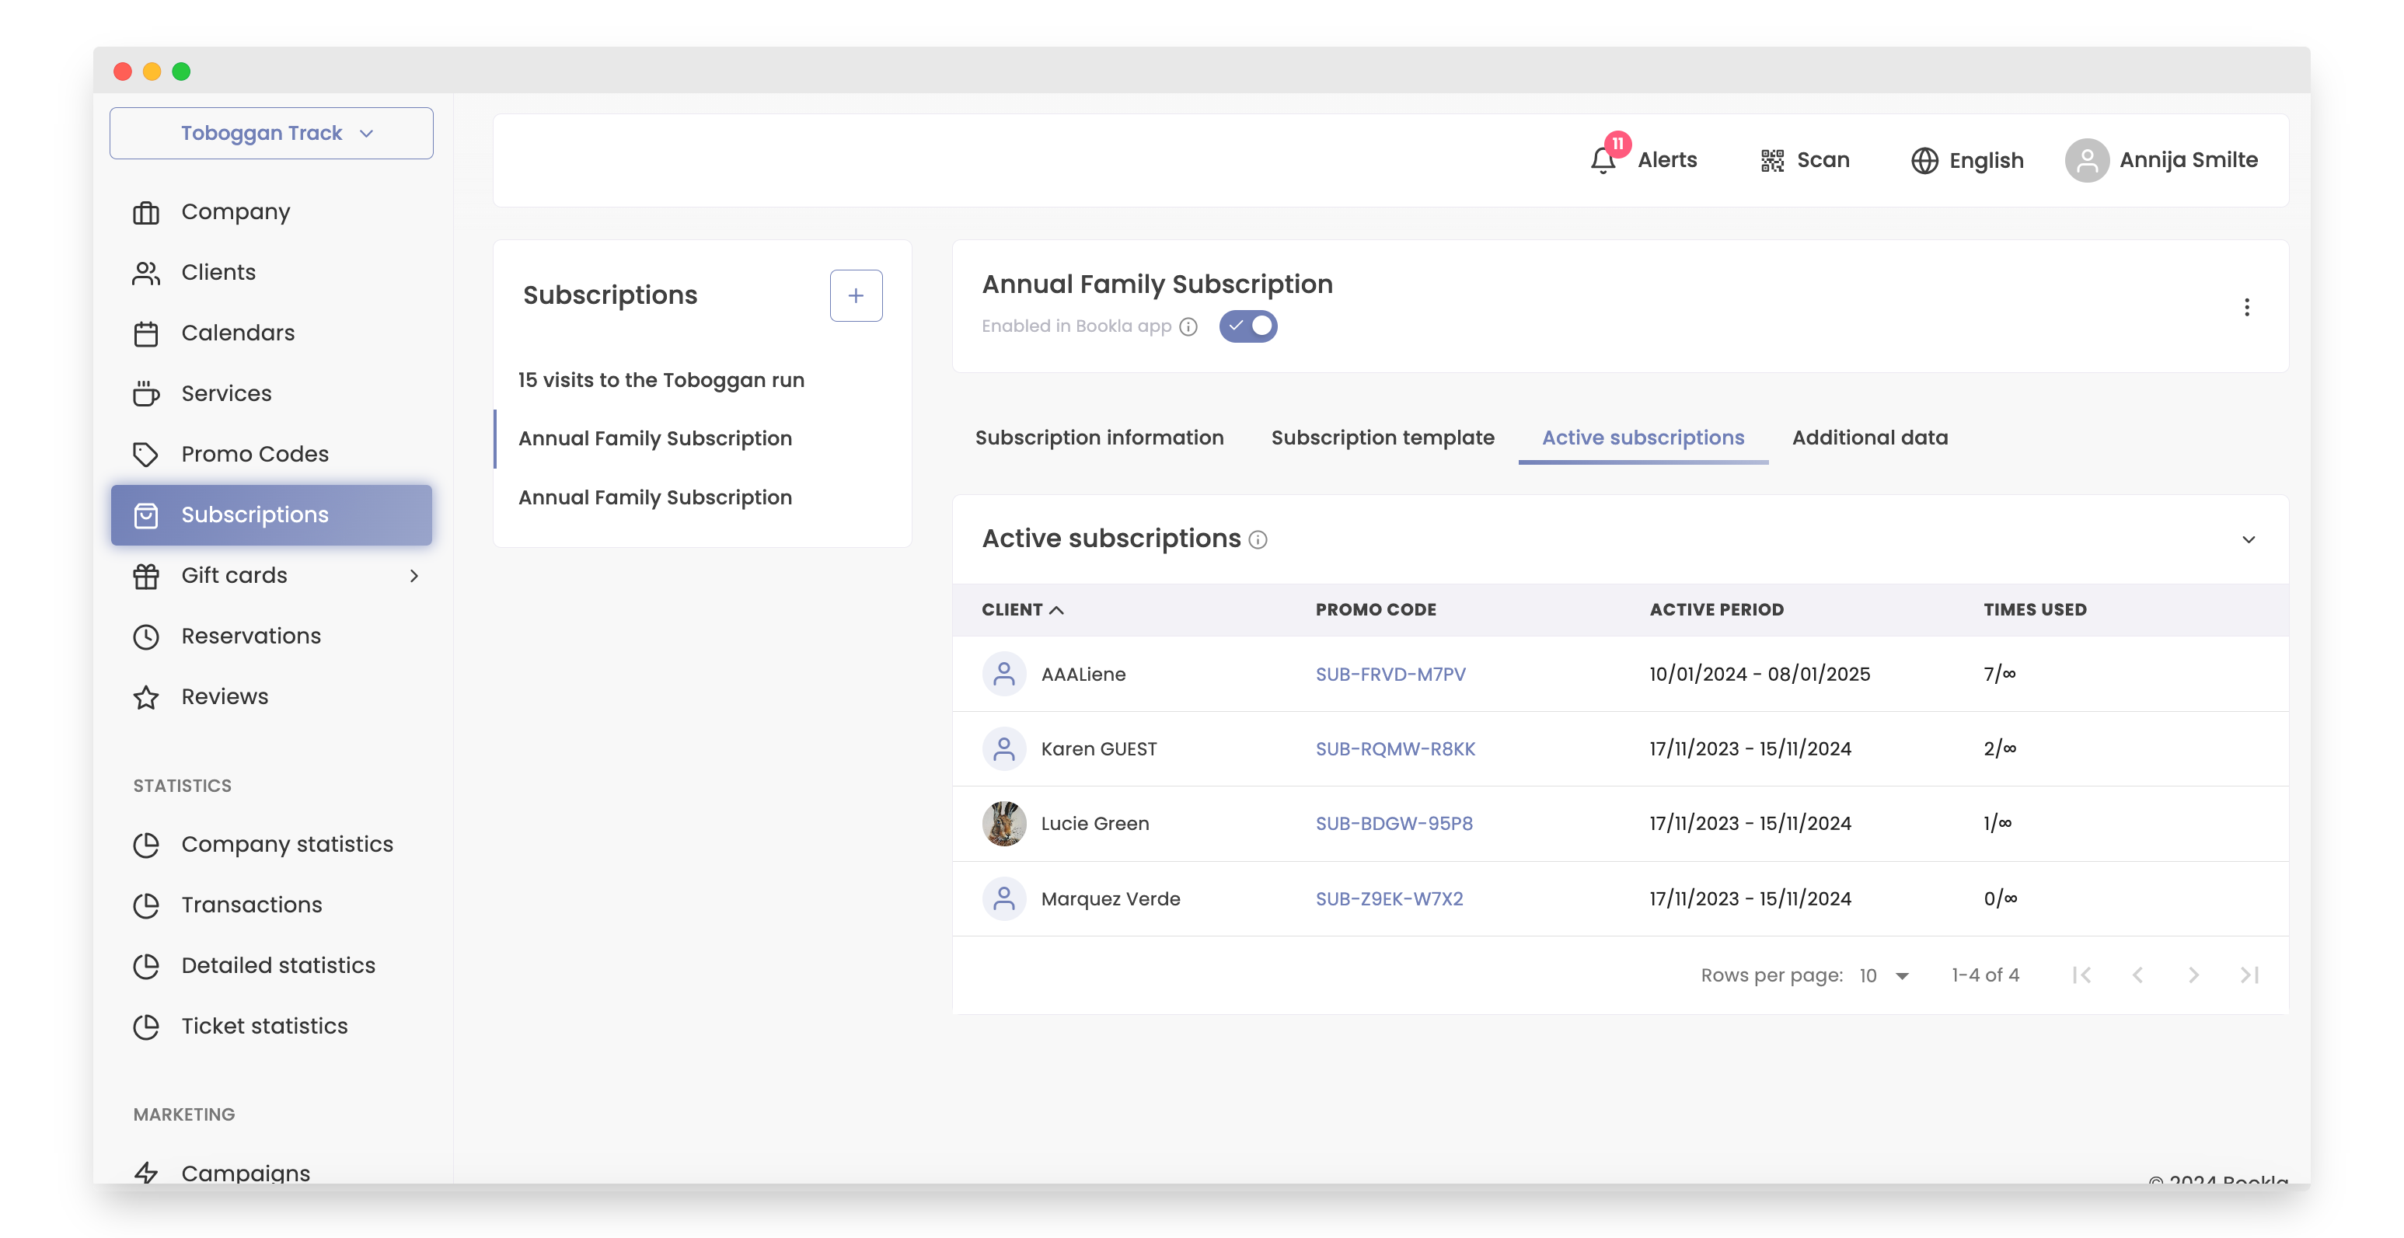Viewport: 2404px width, 1238px height.
Task: Select 15 visits to the Toboggan run
Action: [661, 380]
